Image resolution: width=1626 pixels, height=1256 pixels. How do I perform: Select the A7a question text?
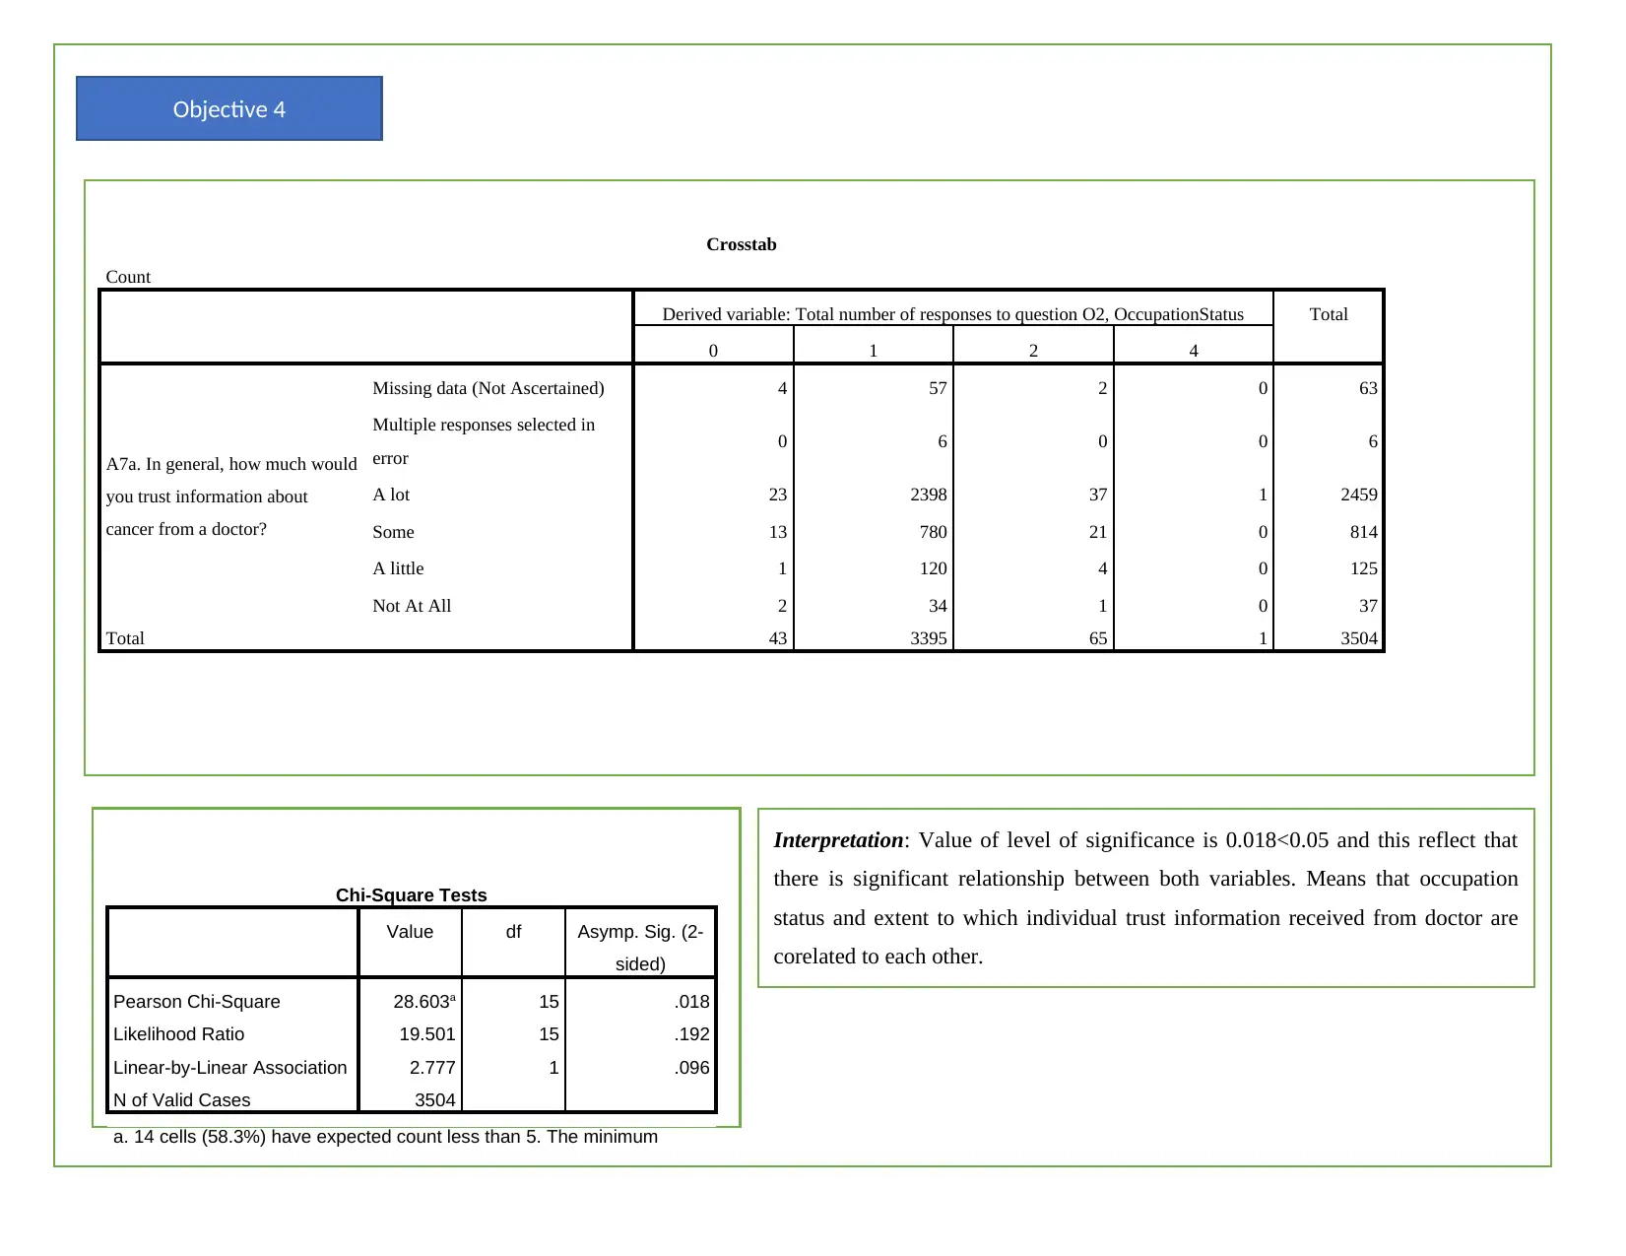(x=231, y=496)
